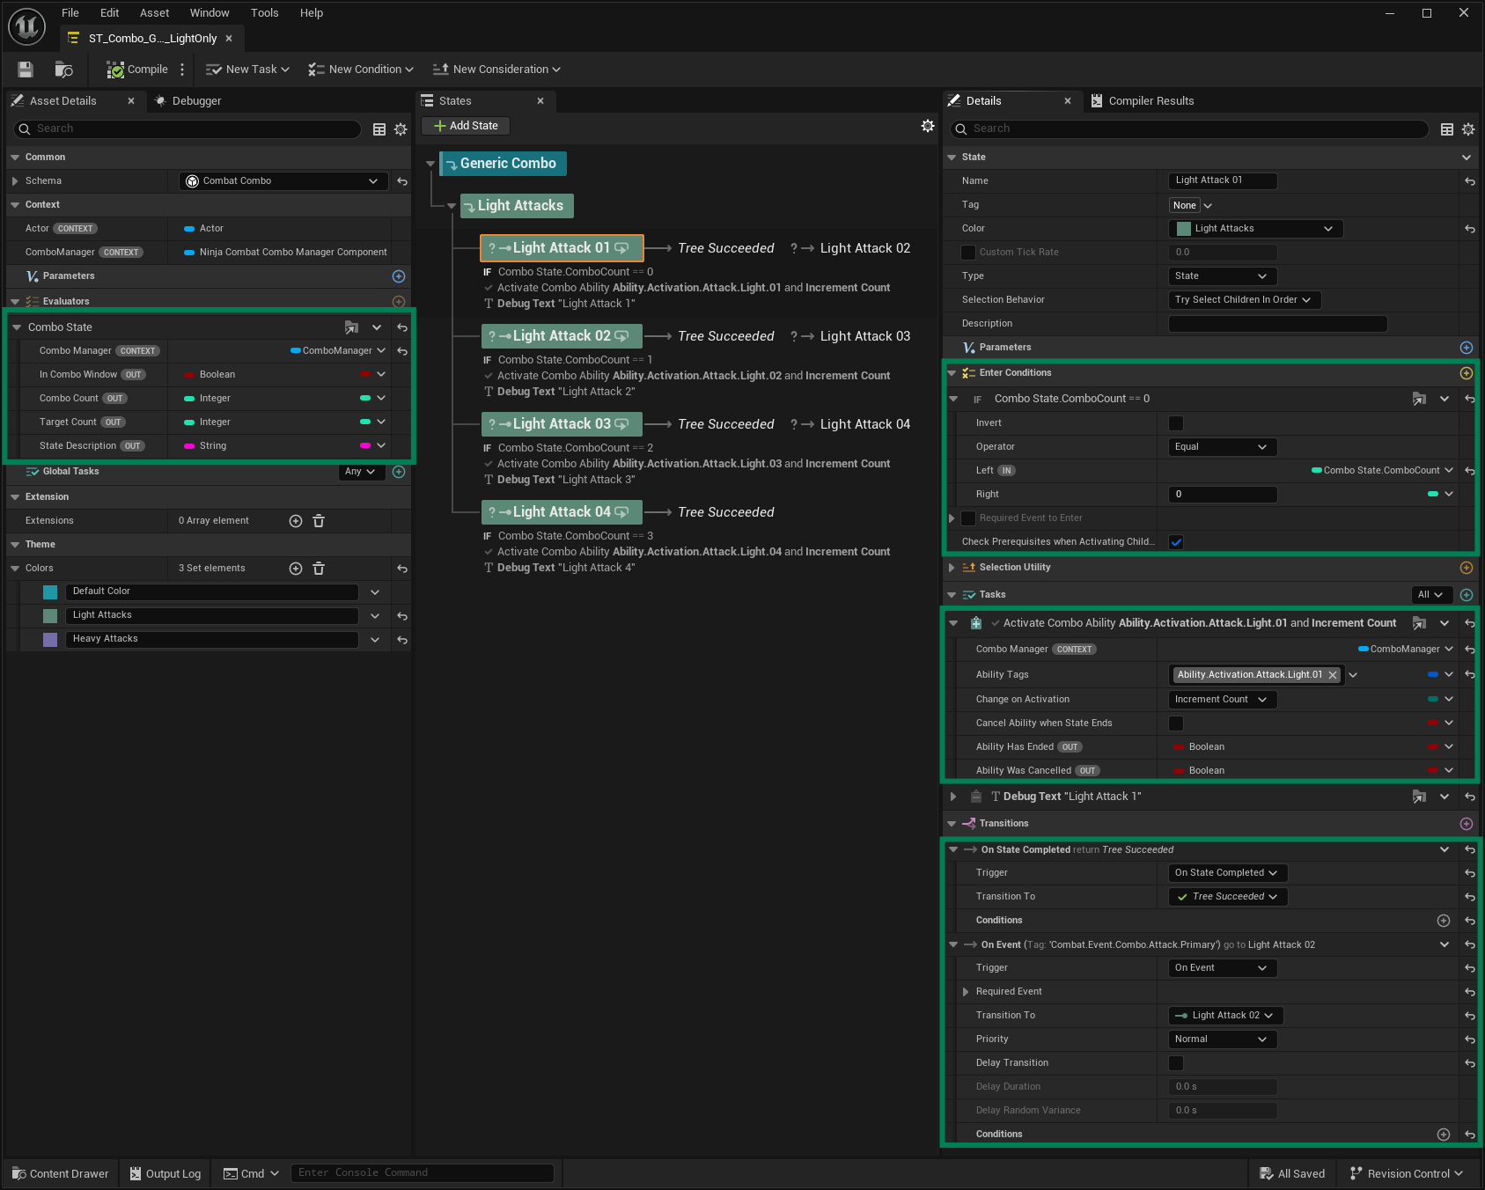The width and height of the screenshot is (1485, 1190).
Task: Open Transition To Tree Succeeded dropdown
Action: 1228,897
